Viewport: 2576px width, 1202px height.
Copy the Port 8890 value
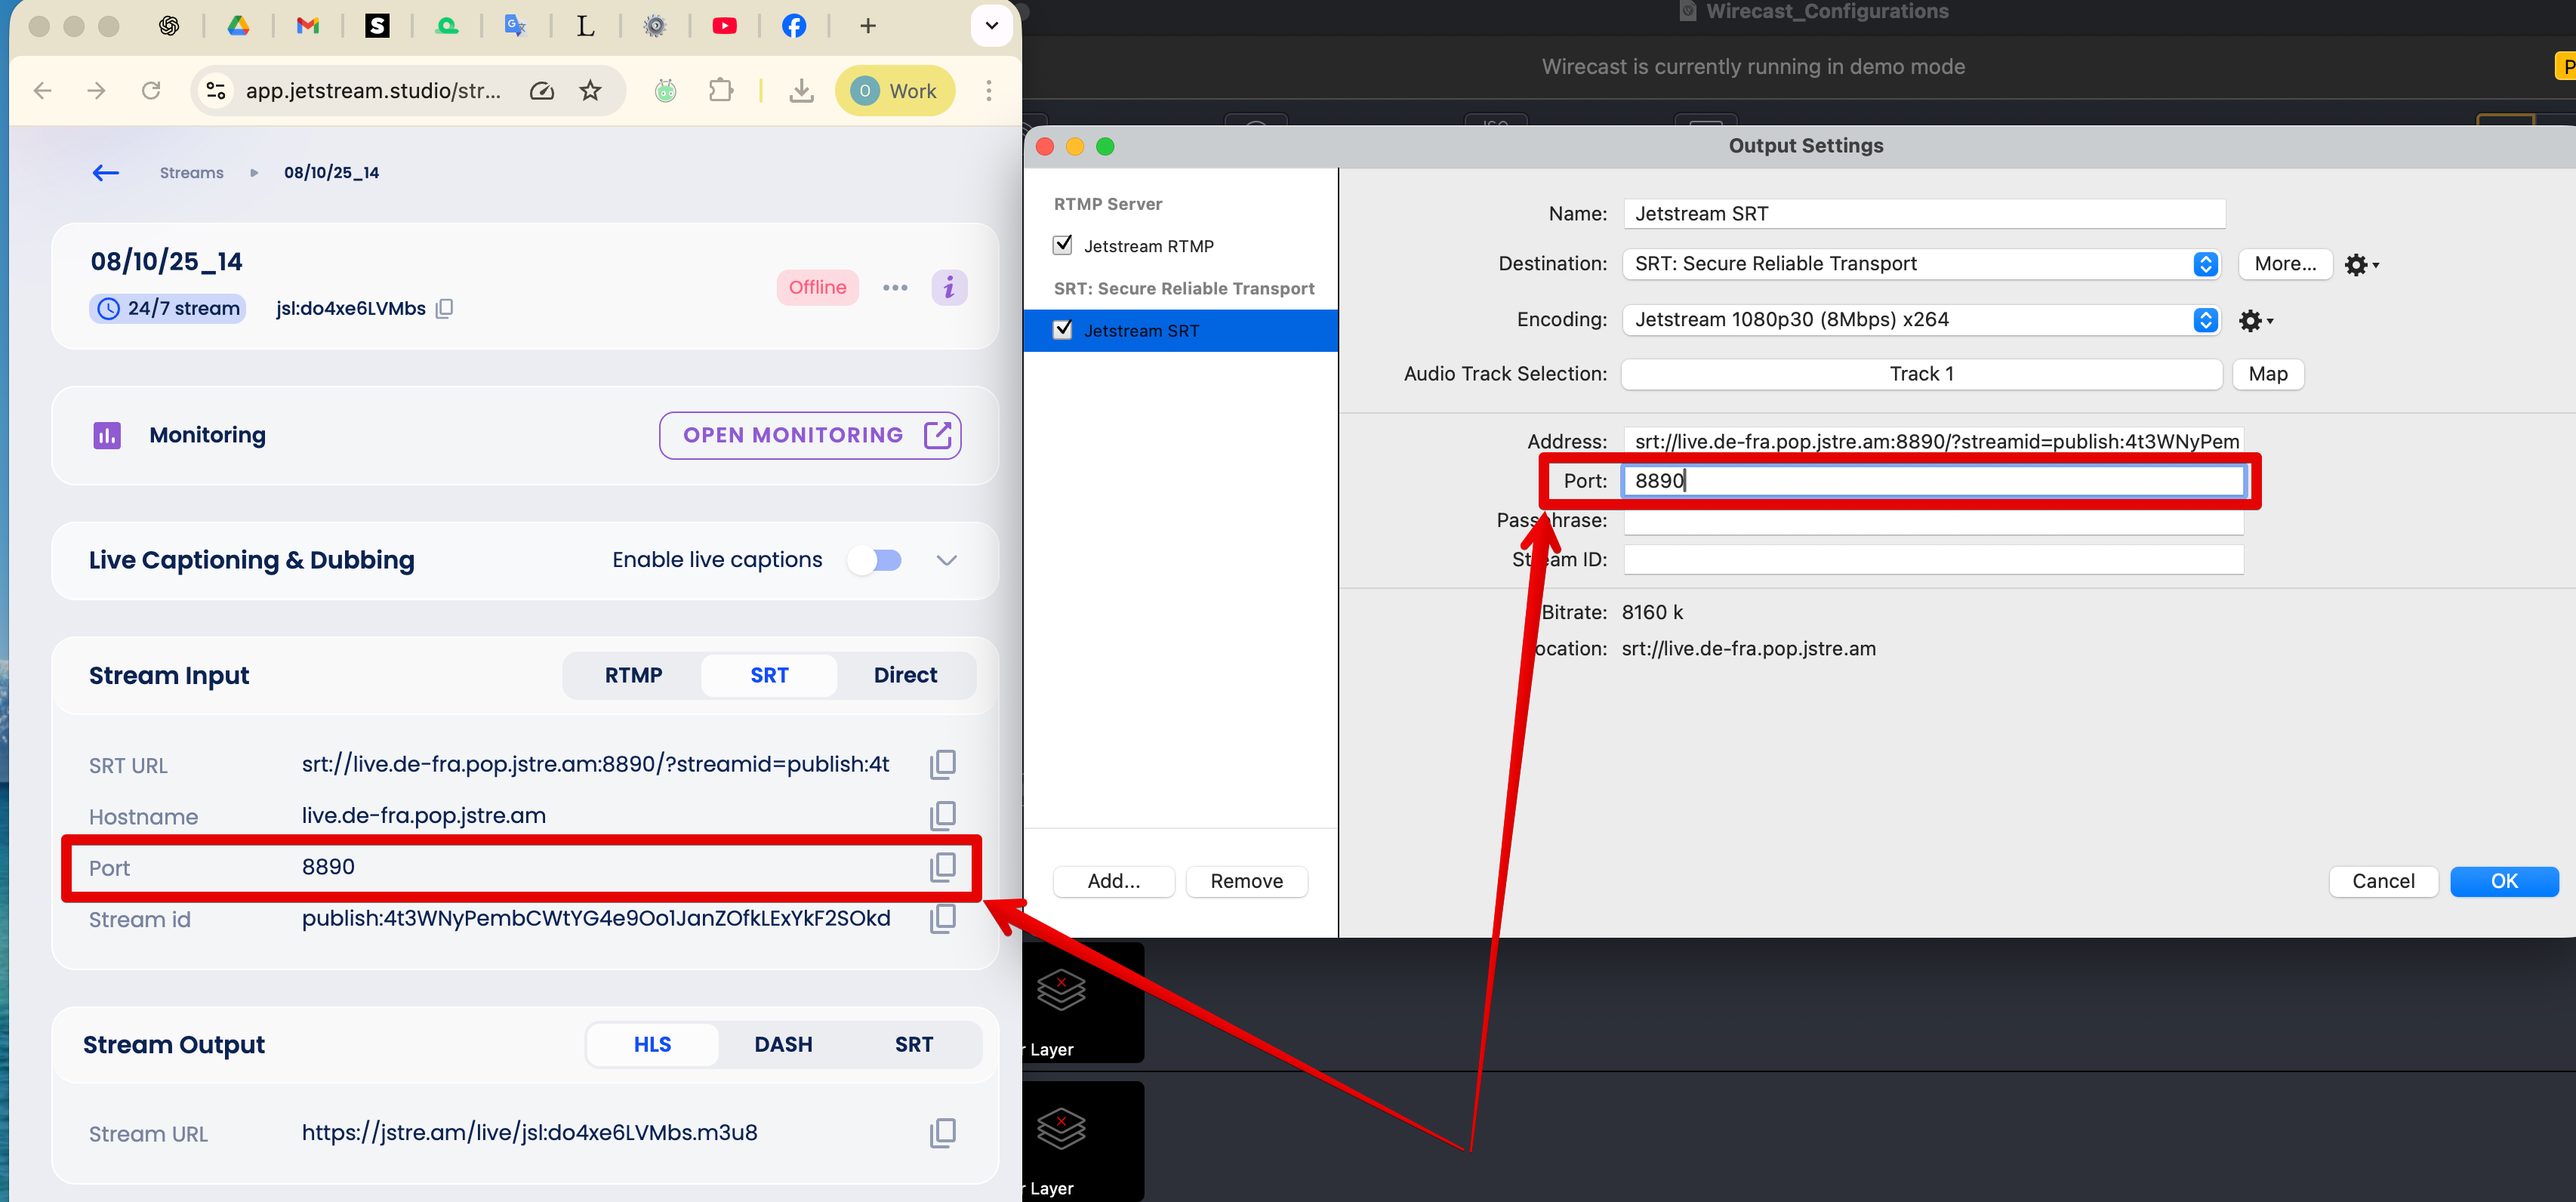pos(942,868)
